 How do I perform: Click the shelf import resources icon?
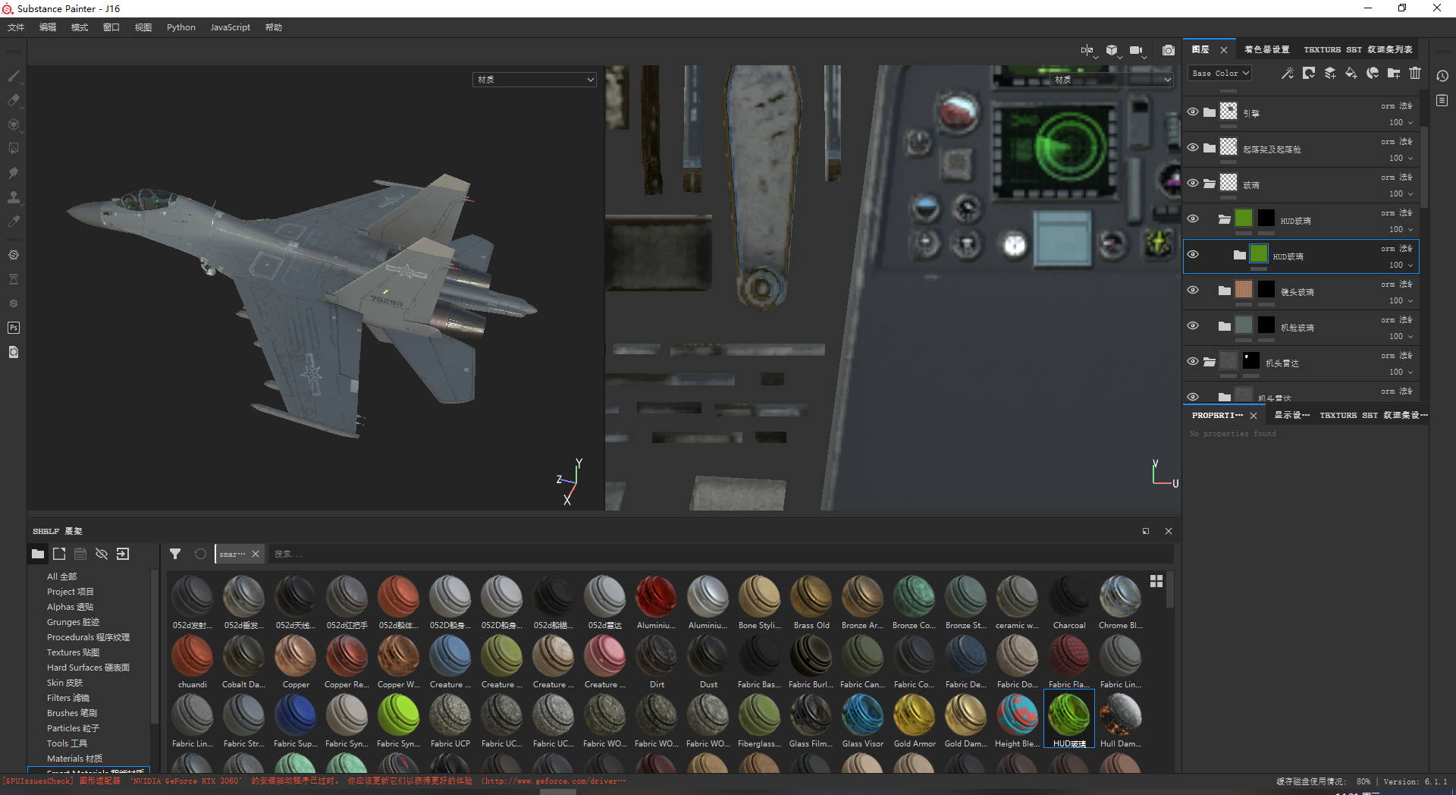click(123, 554)
